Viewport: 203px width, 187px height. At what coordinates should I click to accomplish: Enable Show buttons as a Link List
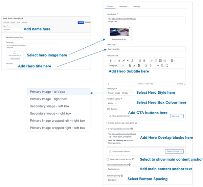tap(108, 123)
